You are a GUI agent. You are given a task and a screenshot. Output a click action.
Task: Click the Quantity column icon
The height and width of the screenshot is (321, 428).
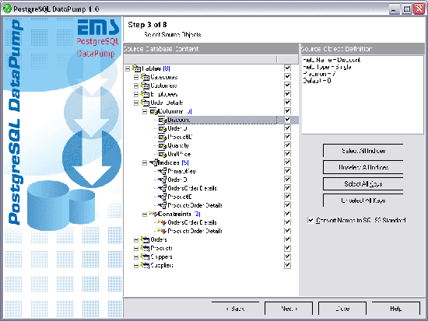[162, 145]
